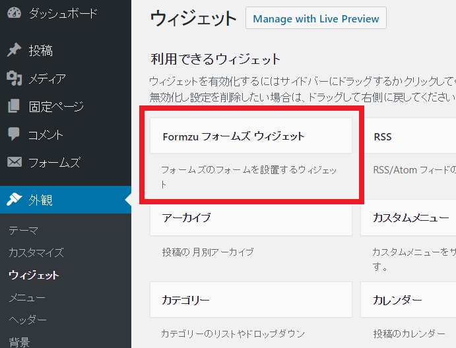Click the media camera-and-music icon
Viewport: 456px width, 348px height.
14,78
